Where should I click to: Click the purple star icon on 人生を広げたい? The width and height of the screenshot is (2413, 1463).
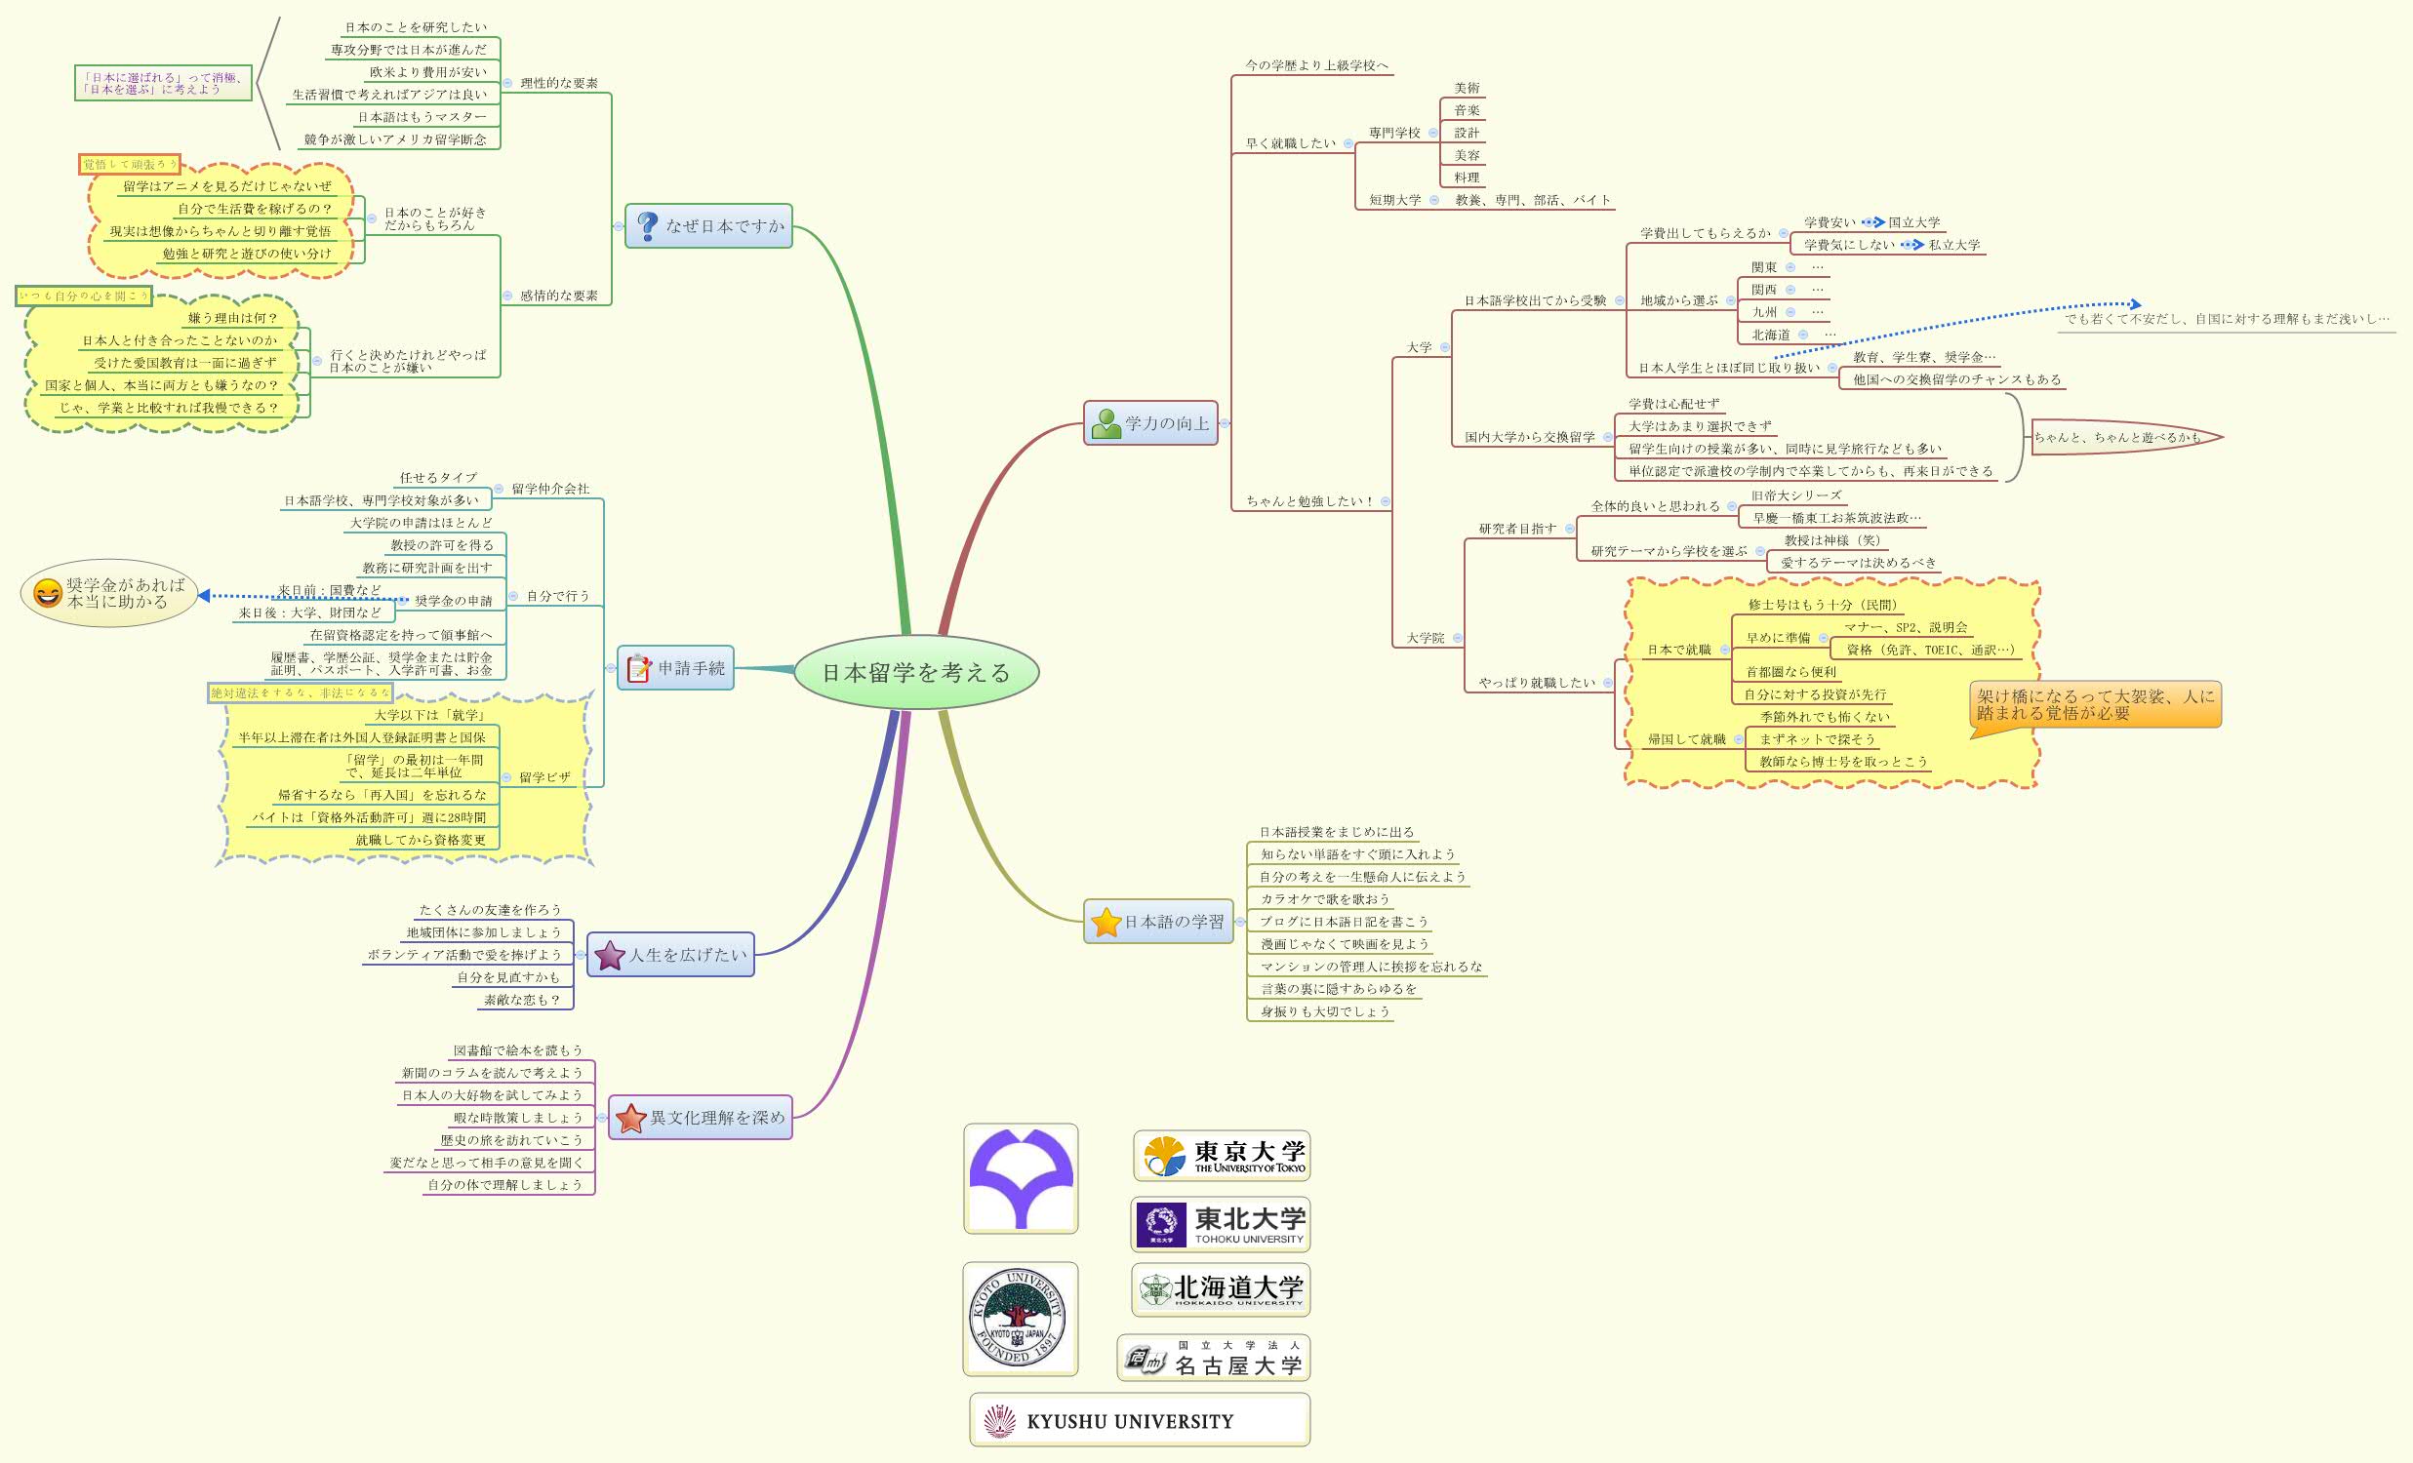click(x=607, y=958)
